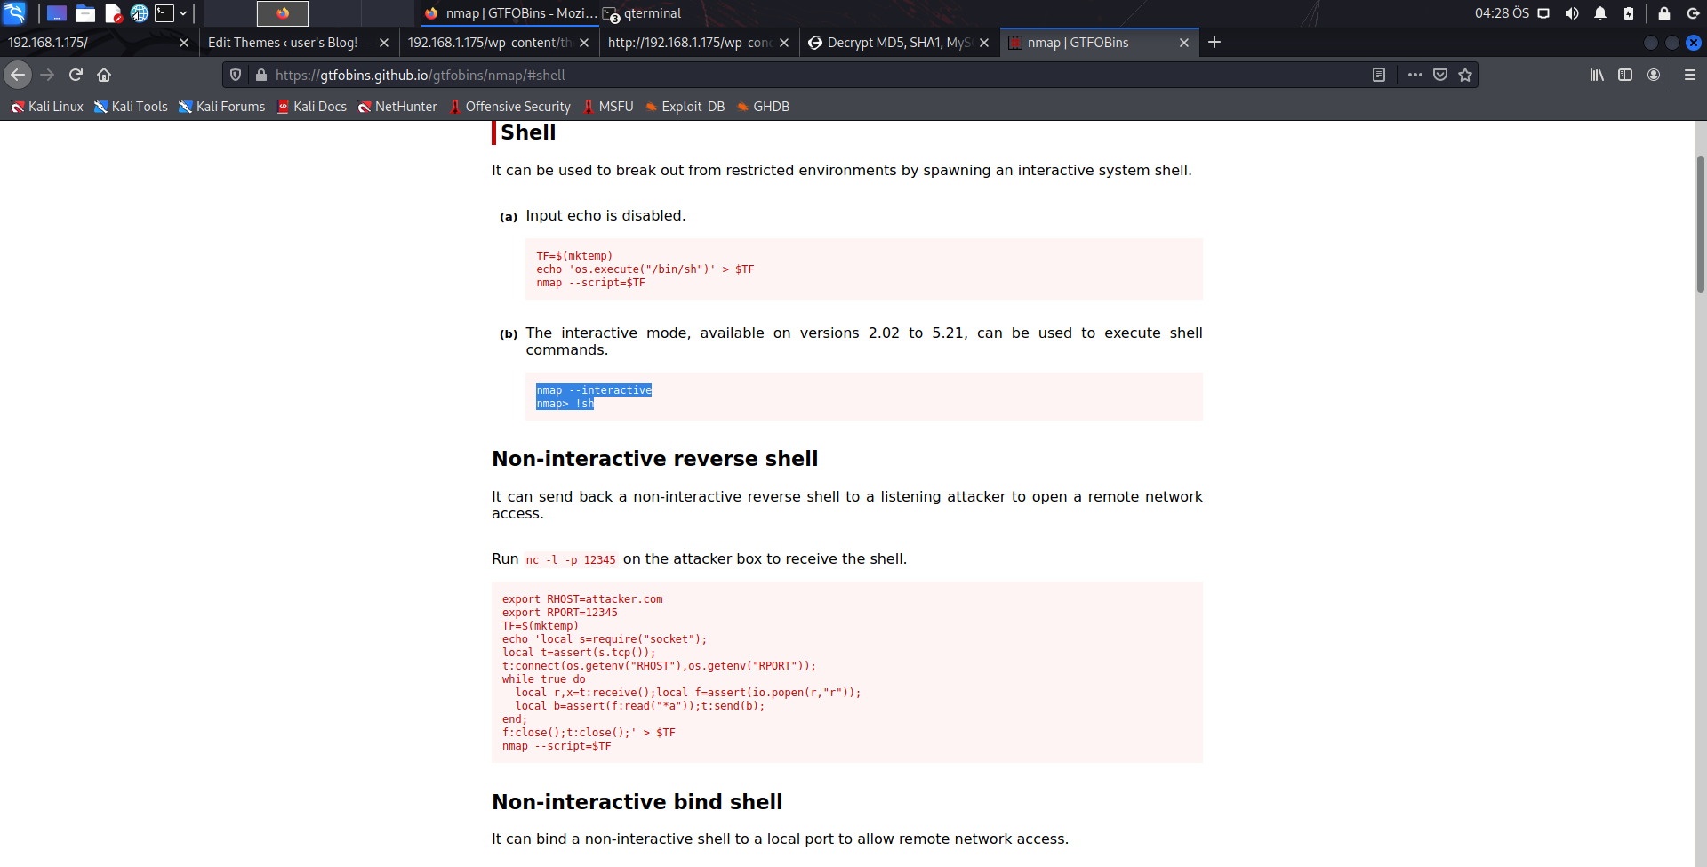This screenshot has height=867, width=1707.
Task: Open the display settings tray icon
Action: (x=1543, y=13)
